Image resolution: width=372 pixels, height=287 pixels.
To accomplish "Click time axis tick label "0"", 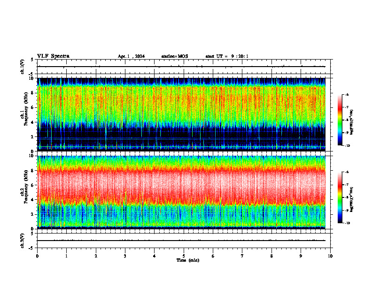I will tap(37, 256).
